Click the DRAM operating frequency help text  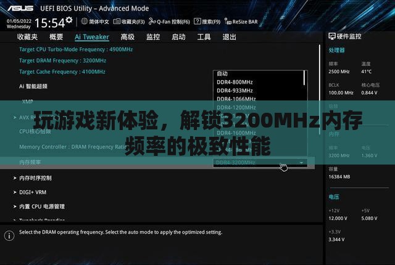coord(121,232)
